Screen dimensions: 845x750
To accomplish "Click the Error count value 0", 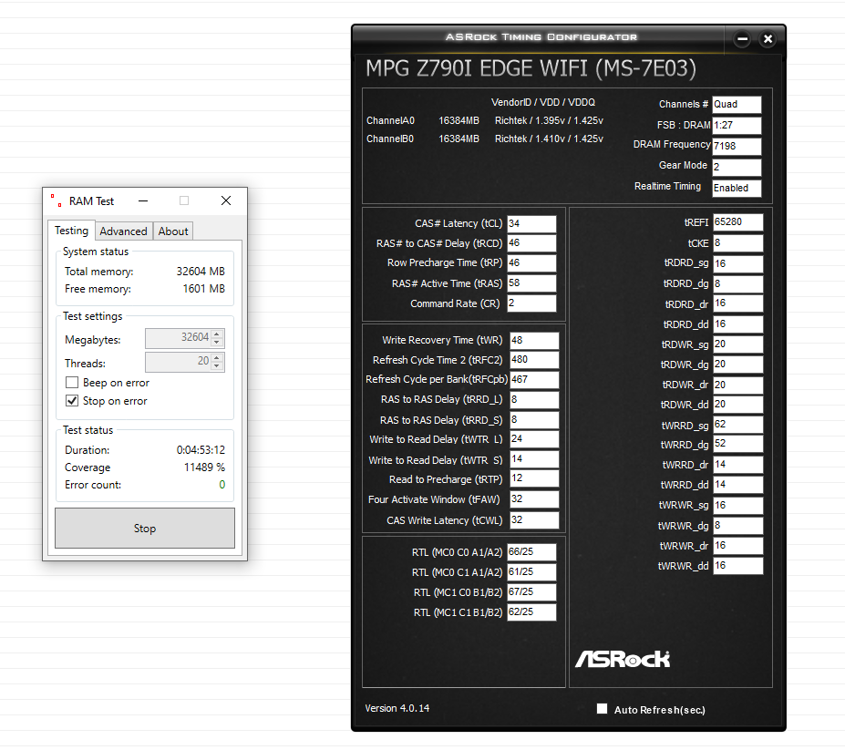I will [222, 485].
